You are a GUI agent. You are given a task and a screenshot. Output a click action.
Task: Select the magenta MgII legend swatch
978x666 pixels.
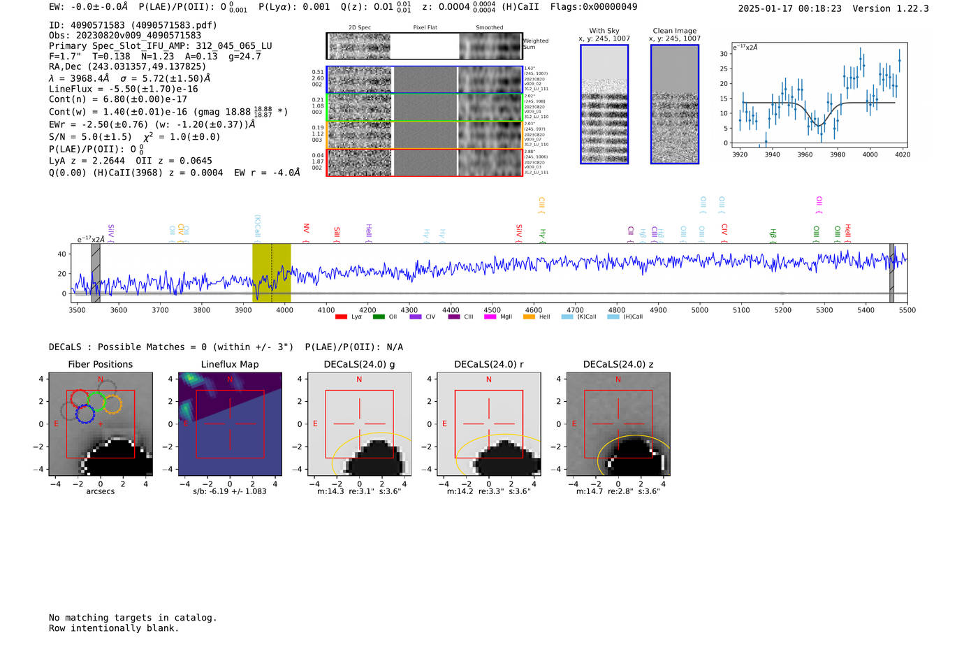click(490, 317)
